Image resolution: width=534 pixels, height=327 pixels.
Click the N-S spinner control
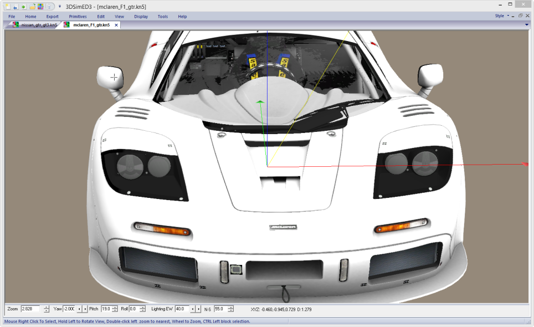(x=231, y=309)
